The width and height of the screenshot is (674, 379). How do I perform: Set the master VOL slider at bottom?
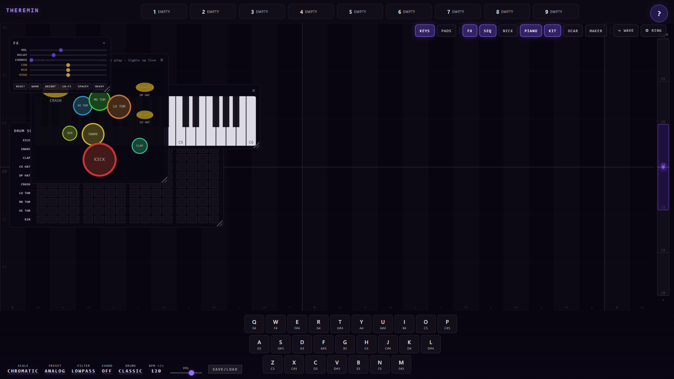coord(186,372)
